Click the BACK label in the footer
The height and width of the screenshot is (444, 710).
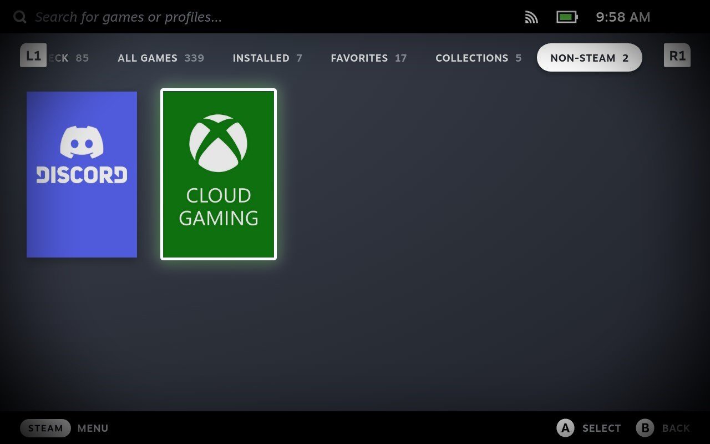coord(676,428)
